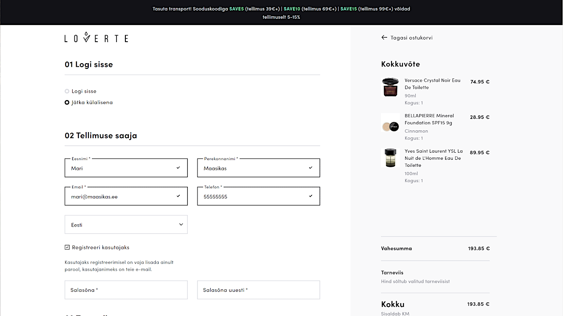Click the 100ml size text
Screen dimensions: 563x316
pos(412,173)
